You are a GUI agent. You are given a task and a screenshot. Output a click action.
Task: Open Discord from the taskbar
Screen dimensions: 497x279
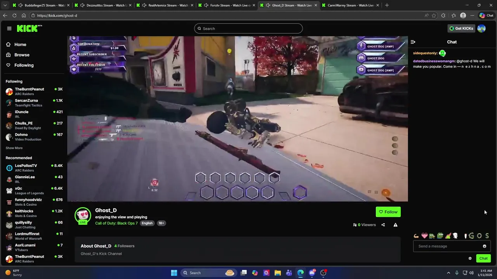(312, 273)
